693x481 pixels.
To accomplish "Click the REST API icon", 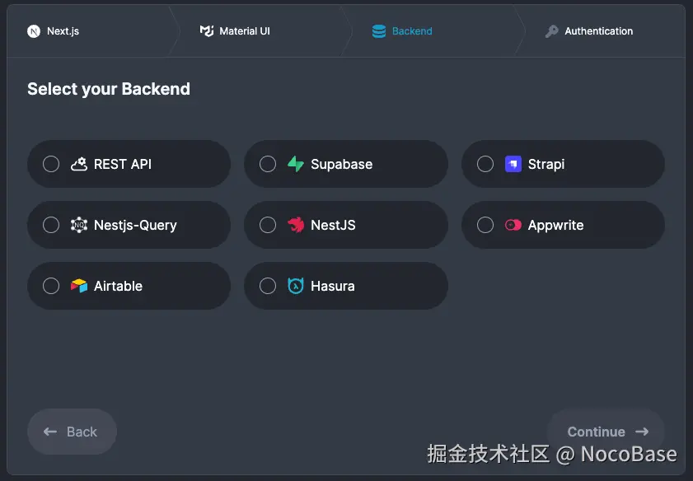I will [77, 164].
